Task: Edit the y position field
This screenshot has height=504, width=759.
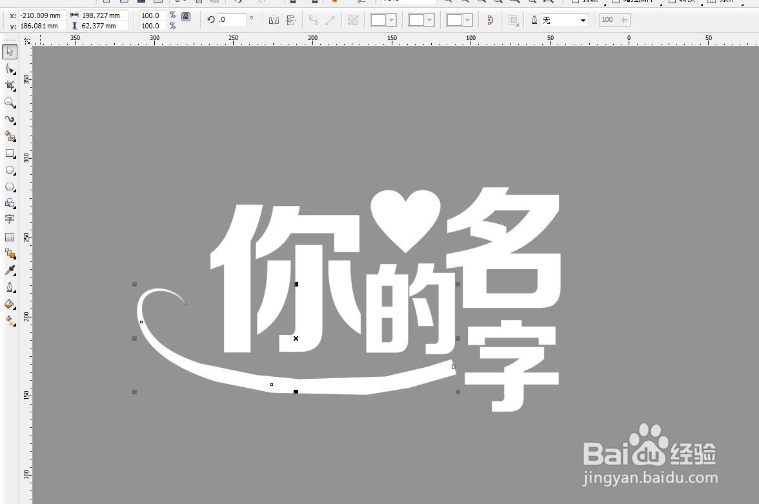Action: [x=41, y=26]
